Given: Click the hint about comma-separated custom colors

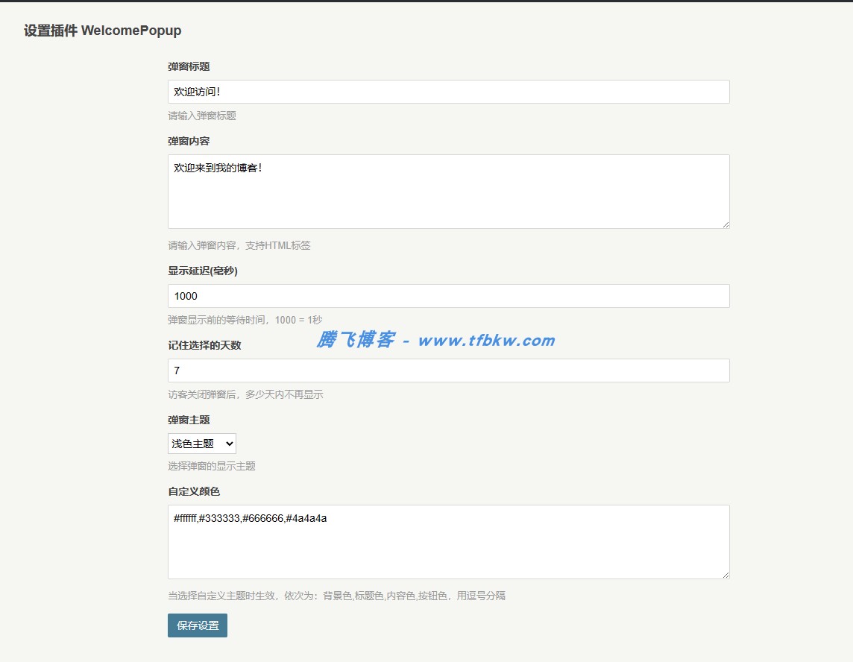Looking at the screenshot, I should click(336, 596).
